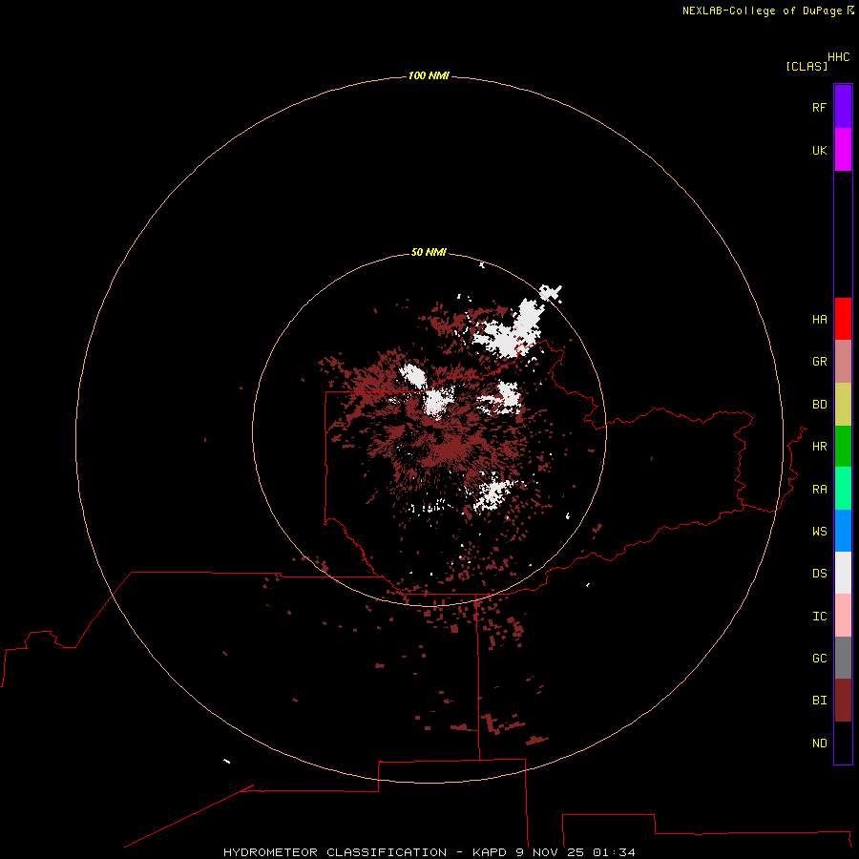The image size is (859, 859).
Task: Click the HHC product code text
Action: click(x=839, y=57)
